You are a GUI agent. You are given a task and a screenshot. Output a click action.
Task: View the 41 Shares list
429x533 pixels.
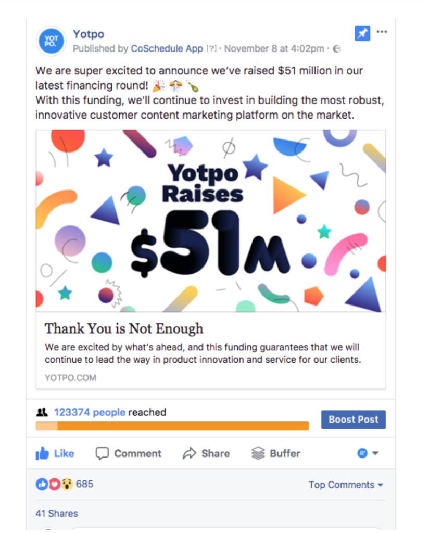(x=57, y=514)
